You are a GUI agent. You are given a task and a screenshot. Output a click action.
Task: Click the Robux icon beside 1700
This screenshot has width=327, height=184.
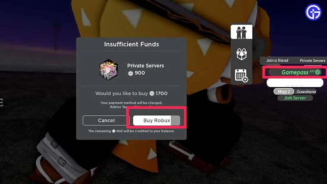[152, 94]
